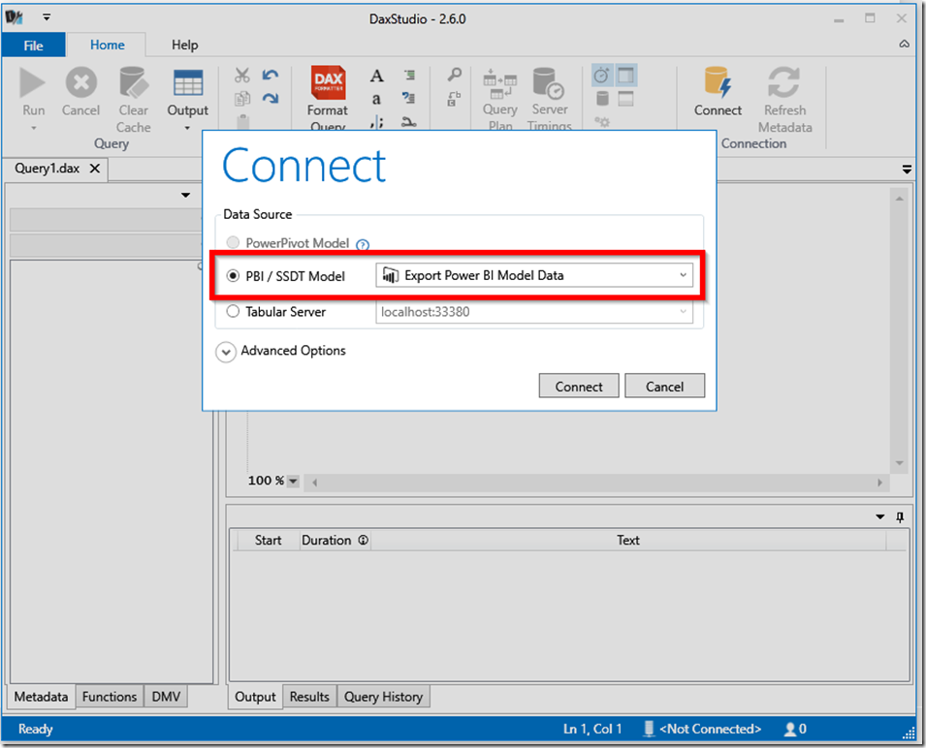This screenshot has width=926, height=748.
Task: Toggle the highlighted layout pane button
Action: 625,75
